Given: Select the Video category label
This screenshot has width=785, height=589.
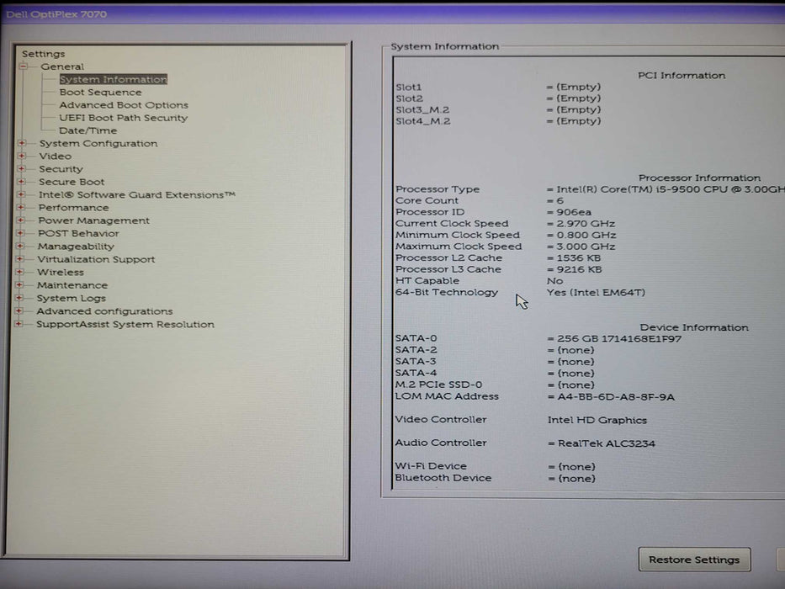Looking at the screenshot, I should 55,157.
